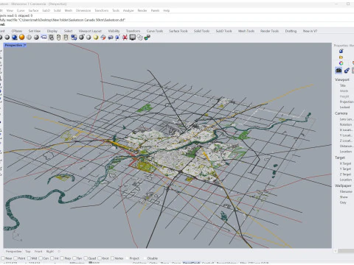Switch to the Curve Tools toolbar tab
The image size is (354, 265).
[x=155, y=31]
